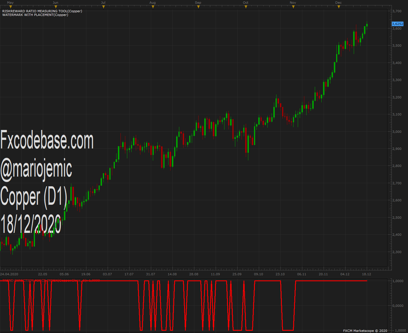Click the 3,700 price axis label

(397, 11)
